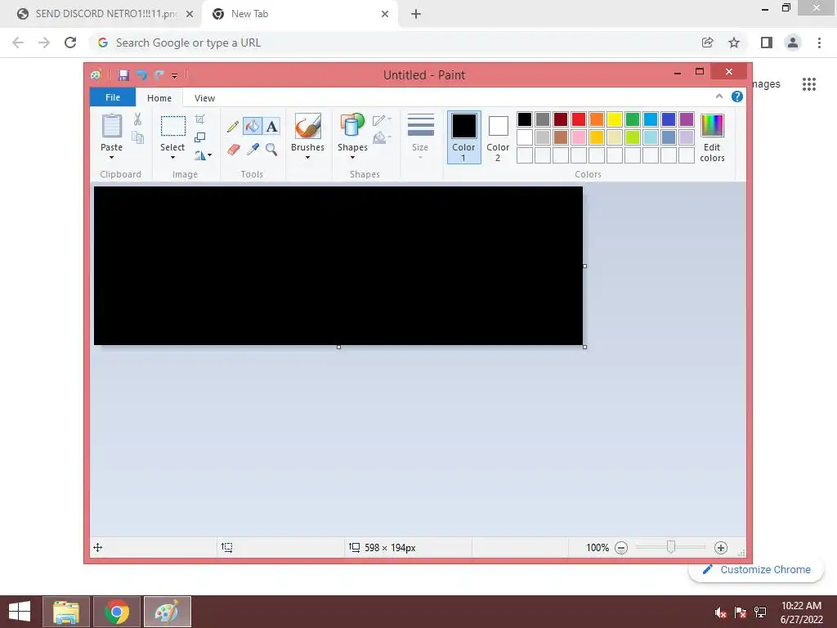Pick the orange color swatch
This screenshot has height=628, width=837.
(597, 119)
